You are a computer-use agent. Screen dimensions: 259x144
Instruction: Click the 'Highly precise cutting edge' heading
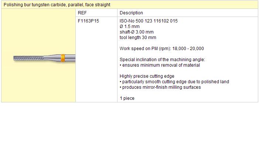coord(147,76)
